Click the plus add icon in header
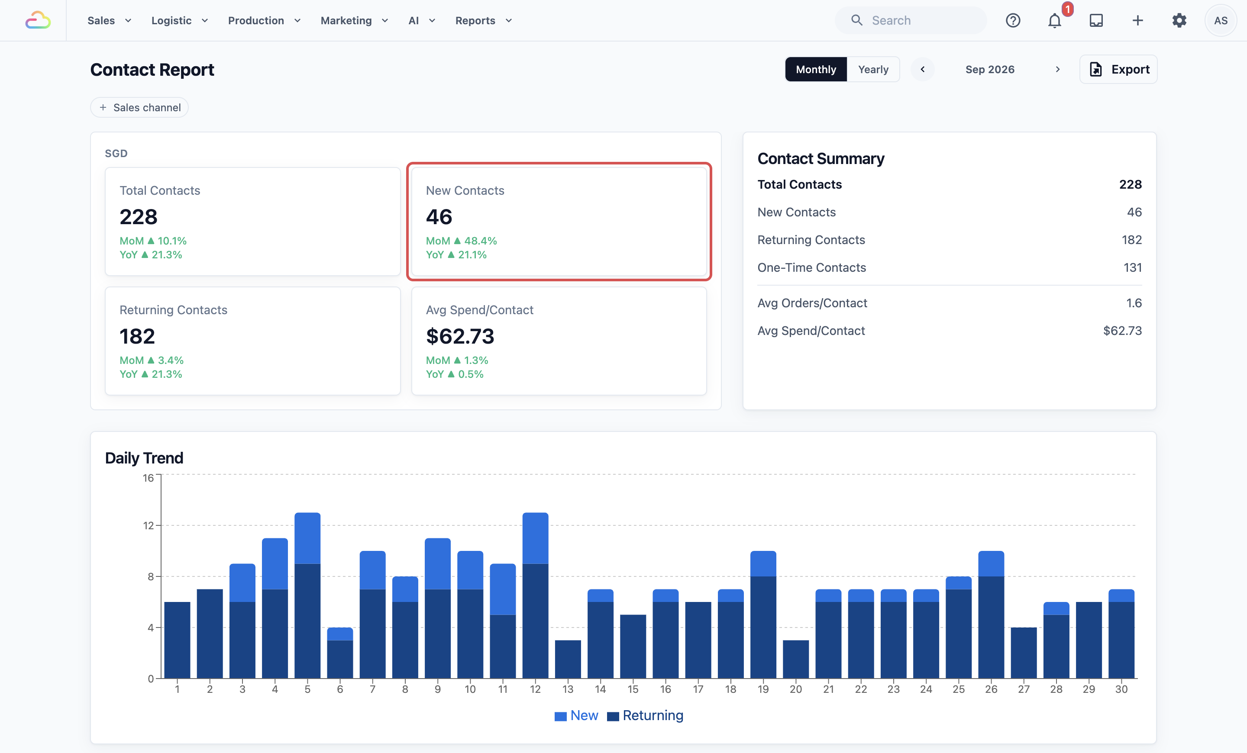1247x753 pixels. click(x=1138, y=20)
